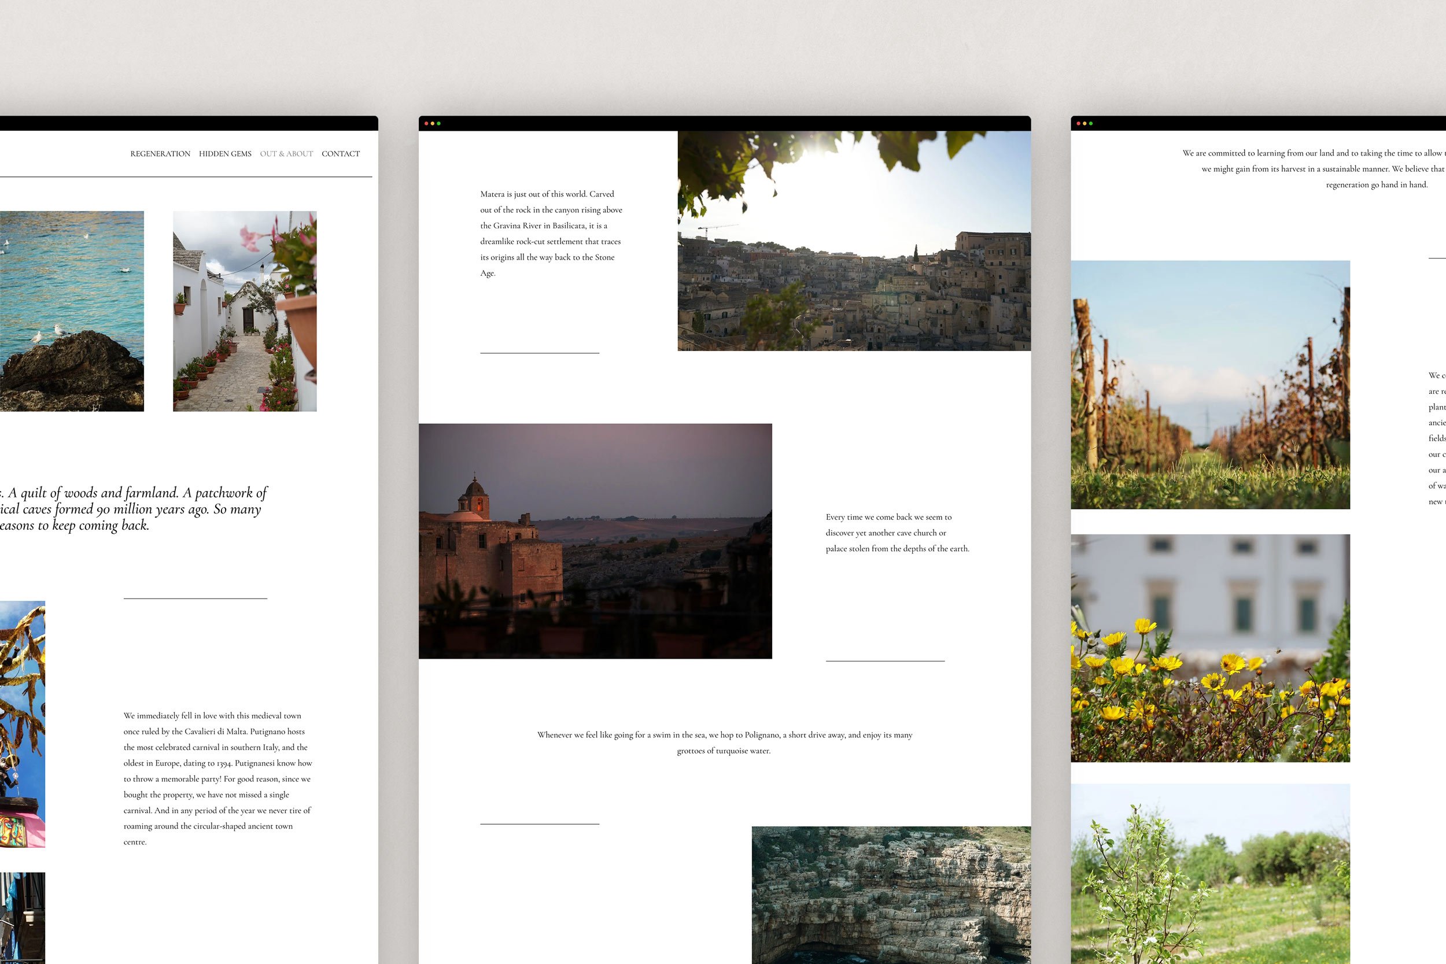The image size is (1446, 964).
Task: Click the Putignano medieval town paragraph
Action: point(217,778)
